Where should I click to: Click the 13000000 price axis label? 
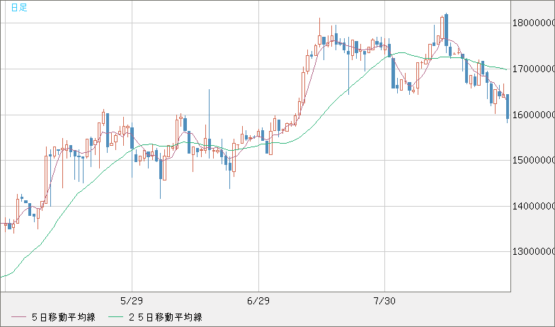[x=534, y=252]
